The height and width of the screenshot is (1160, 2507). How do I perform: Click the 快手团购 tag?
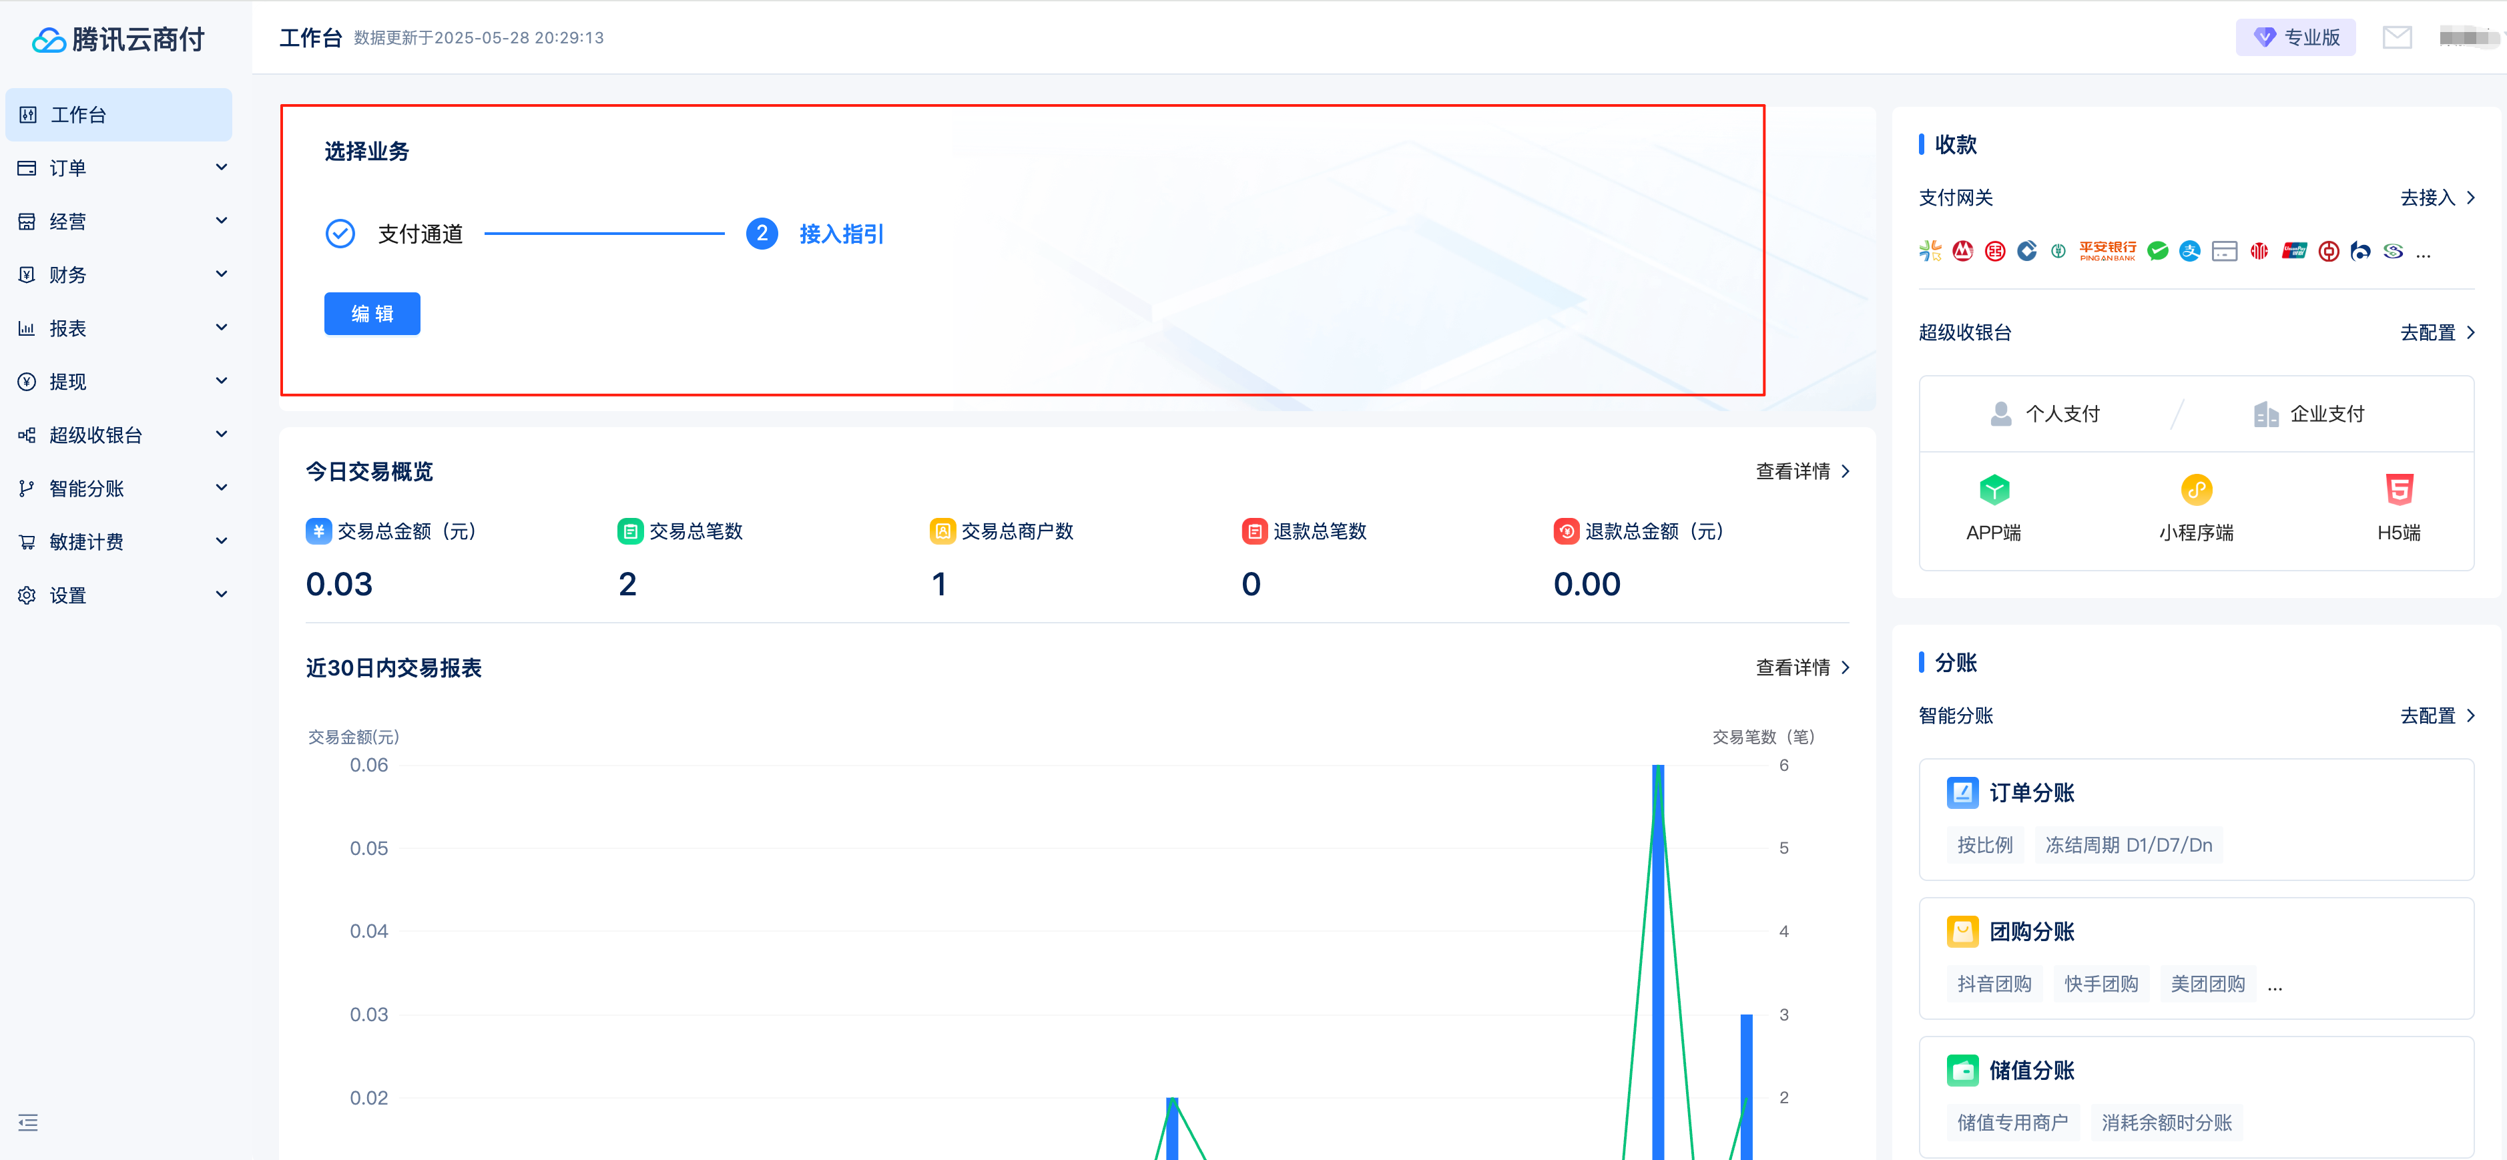2101,984
